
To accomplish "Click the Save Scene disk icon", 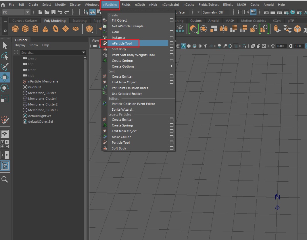I will point(53,12).
